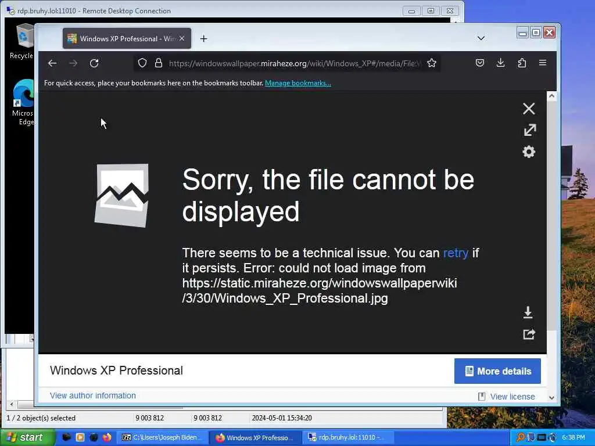595x446 pixels.
Task: Close the Windows XP Professional tab
Action: click(182, 38)
